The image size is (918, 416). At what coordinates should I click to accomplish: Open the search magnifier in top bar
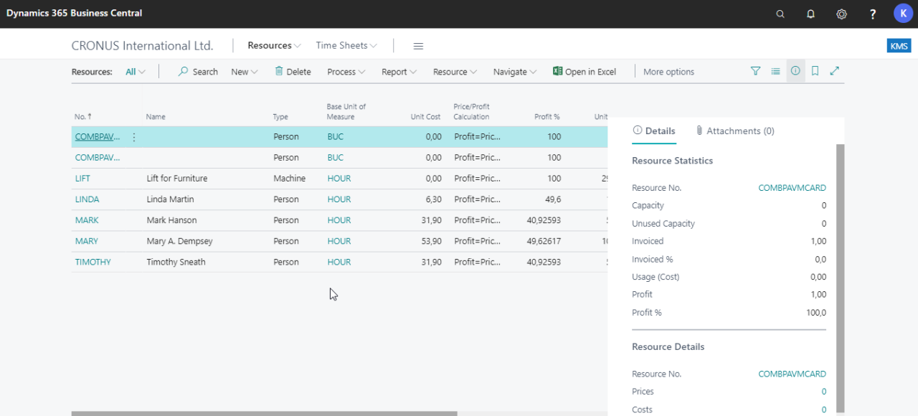780,14
